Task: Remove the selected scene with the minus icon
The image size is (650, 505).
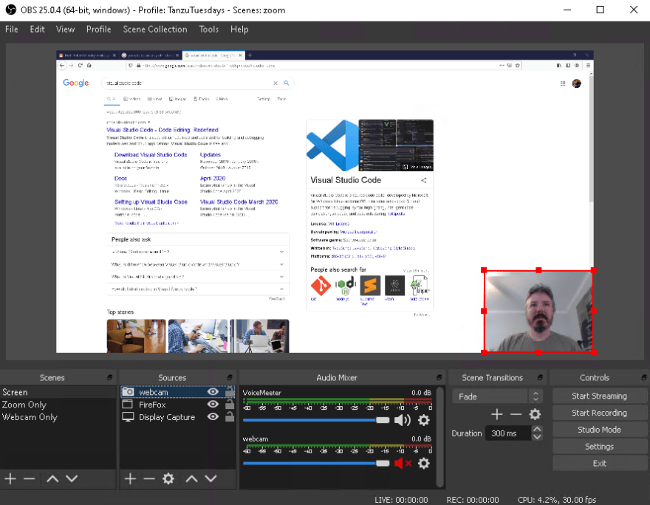Action: click(x=29, y=479)
